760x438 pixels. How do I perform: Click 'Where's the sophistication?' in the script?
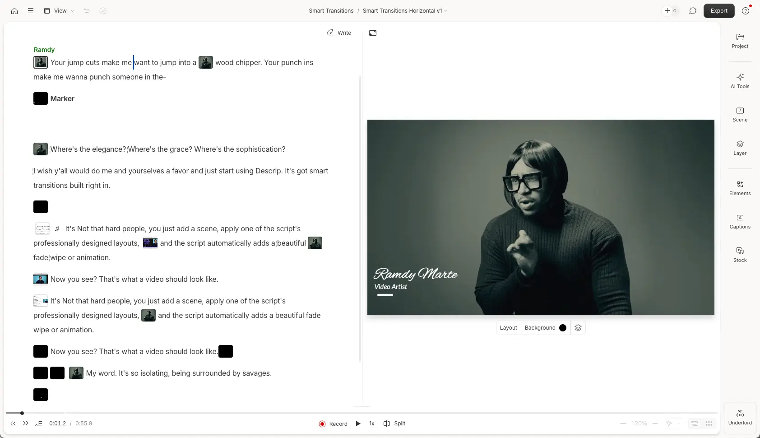pyautogui.click(x=240, y=149)
